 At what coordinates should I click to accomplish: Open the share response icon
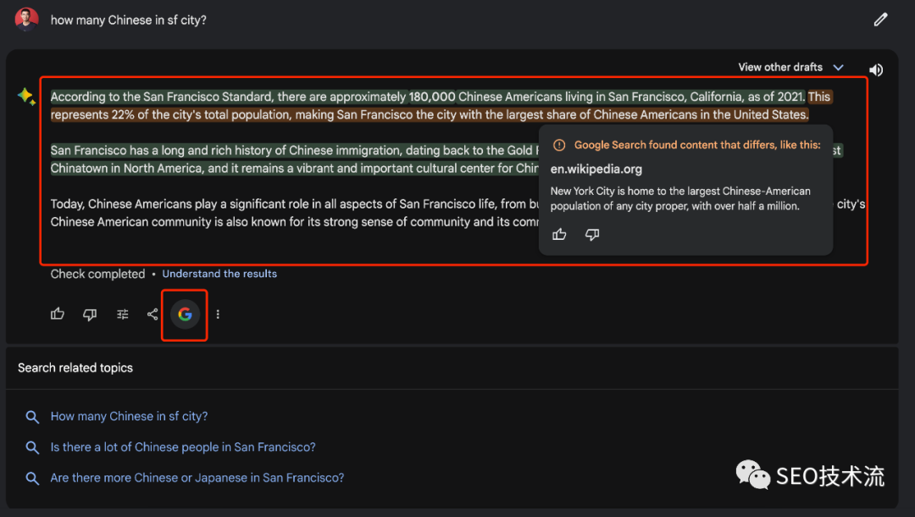pos(152,314)
